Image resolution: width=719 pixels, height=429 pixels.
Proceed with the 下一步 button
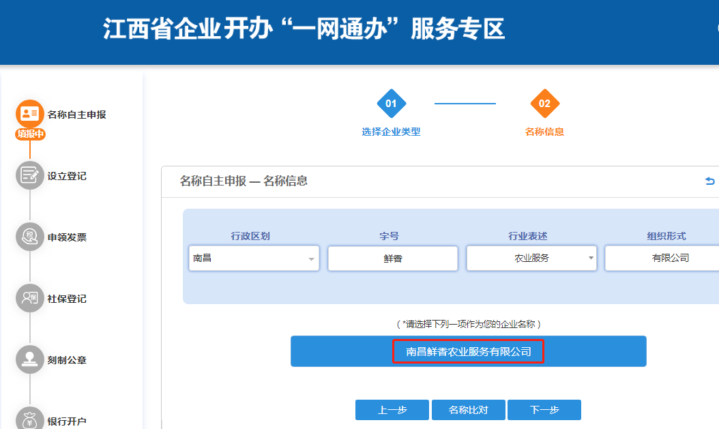coord(544,410)
